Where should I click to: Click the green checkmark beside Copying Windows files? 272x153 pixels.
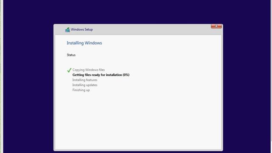pos(69,70)
